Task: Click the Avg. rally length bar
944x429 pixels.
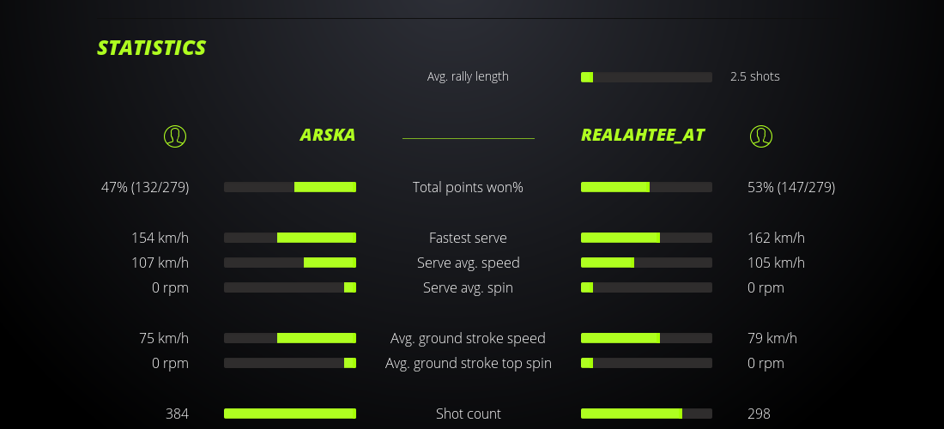Action: [x=646, y=77]
